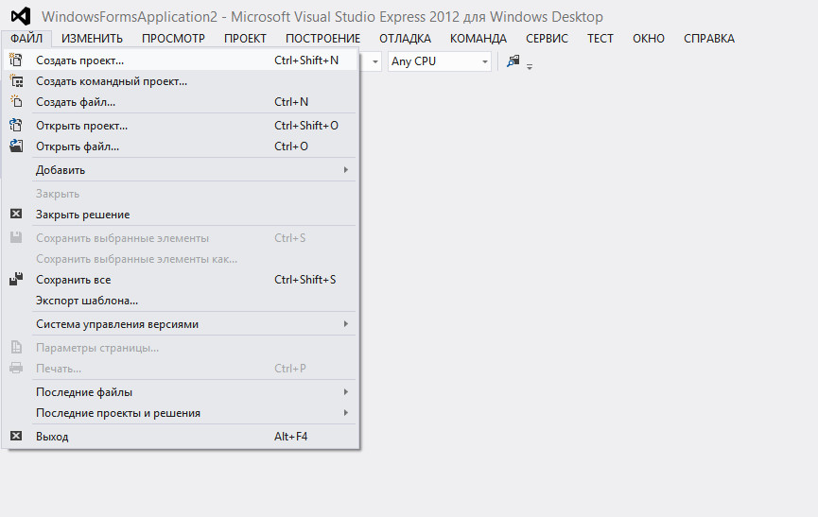
Task: Click the Ctrl+Shift+N shortcut text
Action: 306,60
